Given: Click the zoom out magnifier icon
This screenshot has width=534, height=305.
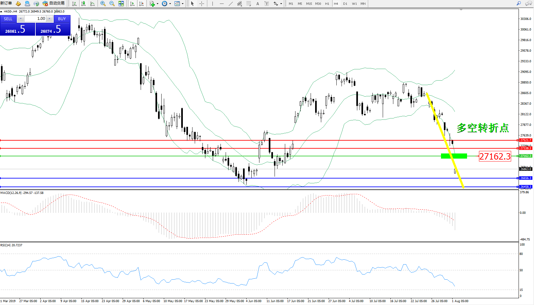Looking at the screenshot, I should 112,4.
